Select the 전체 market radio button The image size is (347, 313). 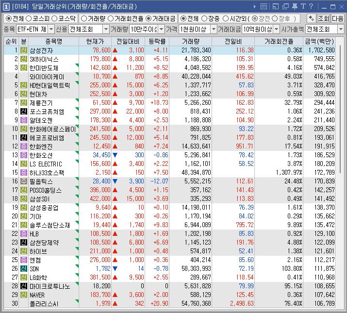click(9, 18)
